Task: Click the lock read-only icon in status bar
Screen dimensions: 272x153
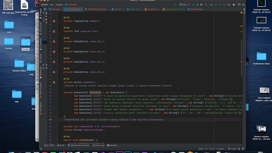Action: [239, 149]
